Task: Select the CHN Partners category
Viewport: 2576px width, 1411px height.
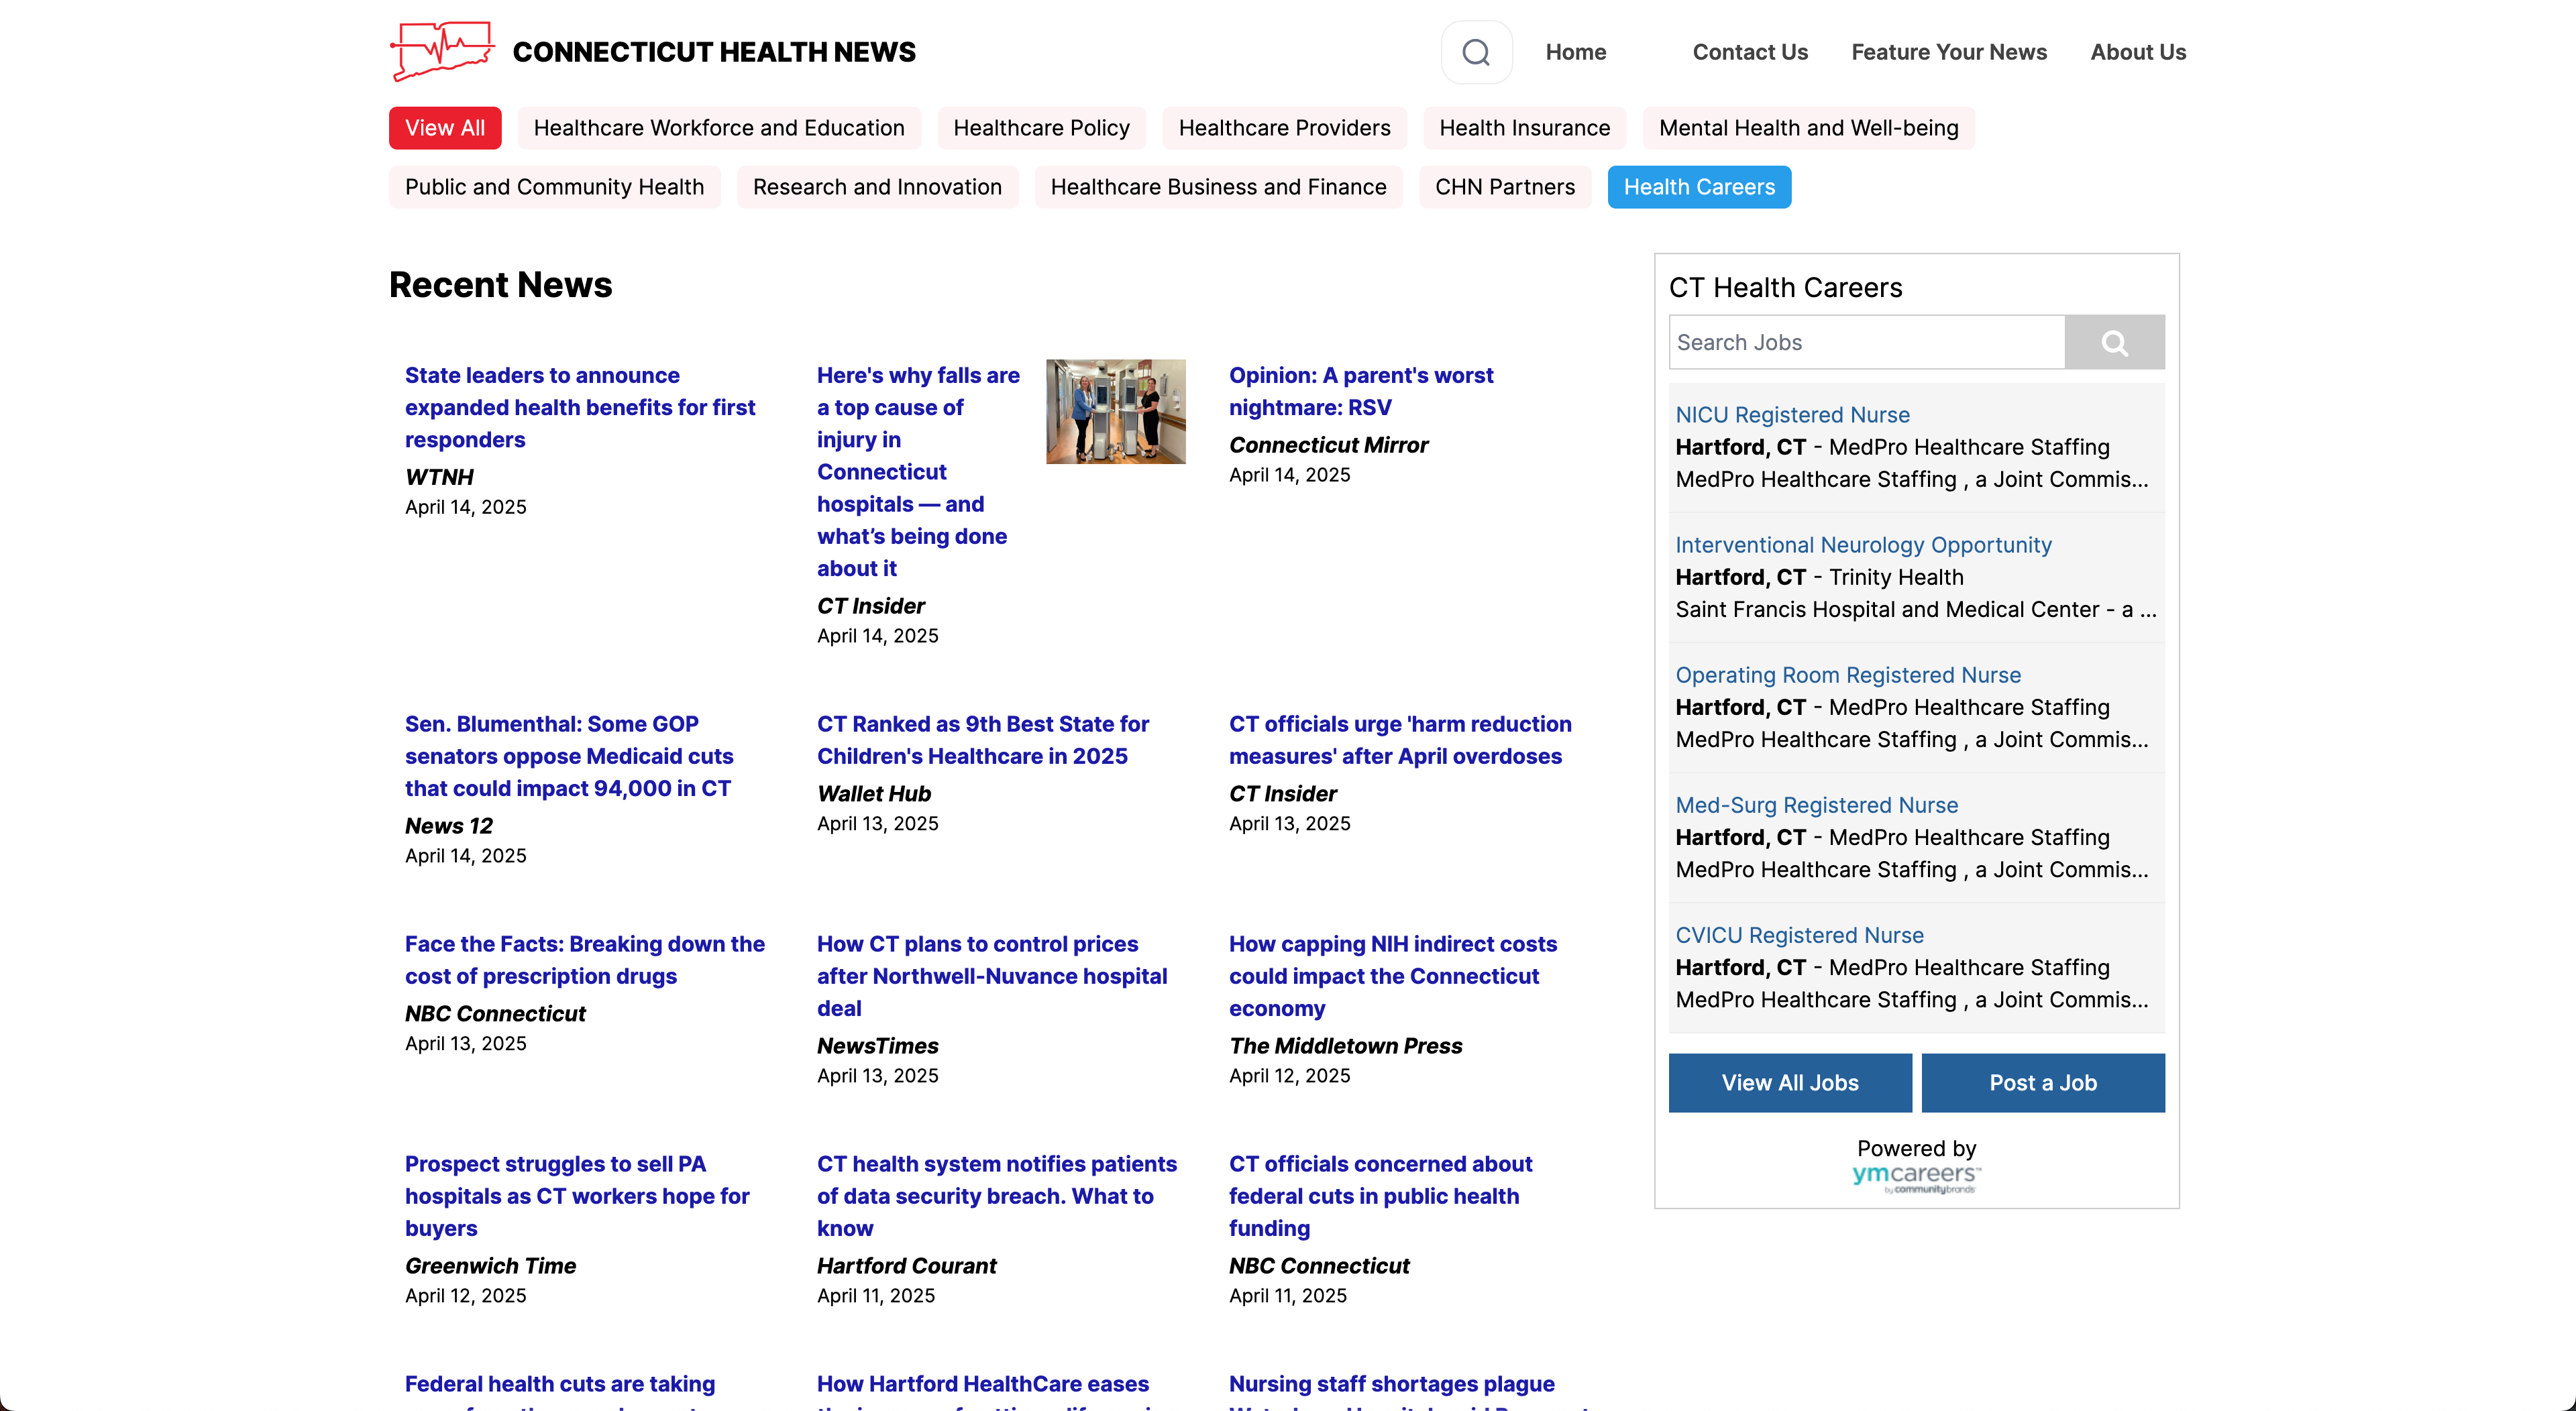Action: click(x=1505, y=187)
